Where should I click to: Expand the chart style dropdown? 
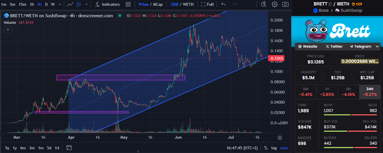87,4
